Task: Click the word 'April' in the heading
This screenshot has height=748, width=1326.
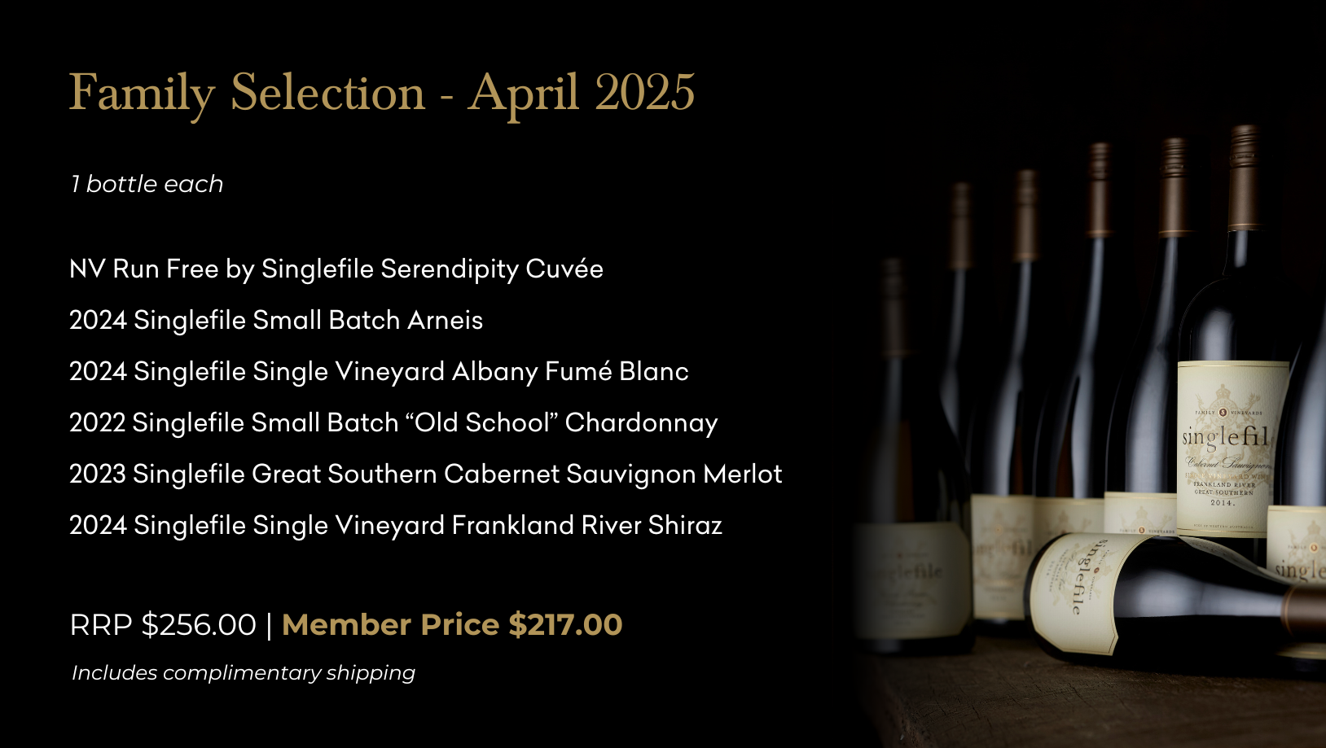Action: [x=524, y=94]
